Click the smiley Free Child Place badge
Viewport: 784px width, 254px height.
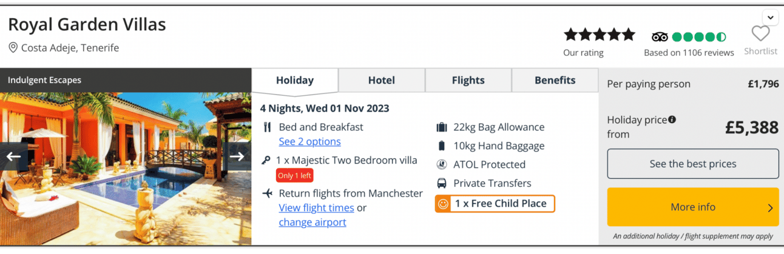tap(495, 204)
